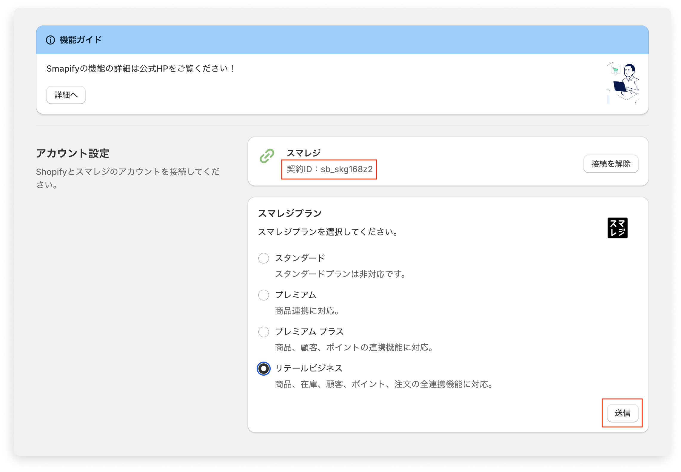Click the スマレジプラン heading
This screenshot has width=681, height=472.
click(x=290, y=213)
